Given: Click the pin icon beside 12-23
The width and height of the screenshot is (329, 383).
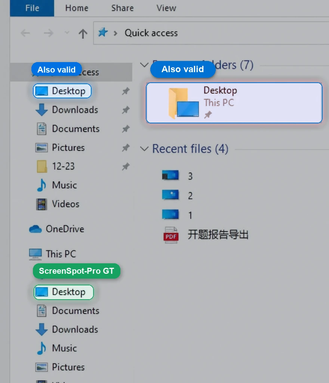Looking at the screenshot, I should tap(126, 166).
